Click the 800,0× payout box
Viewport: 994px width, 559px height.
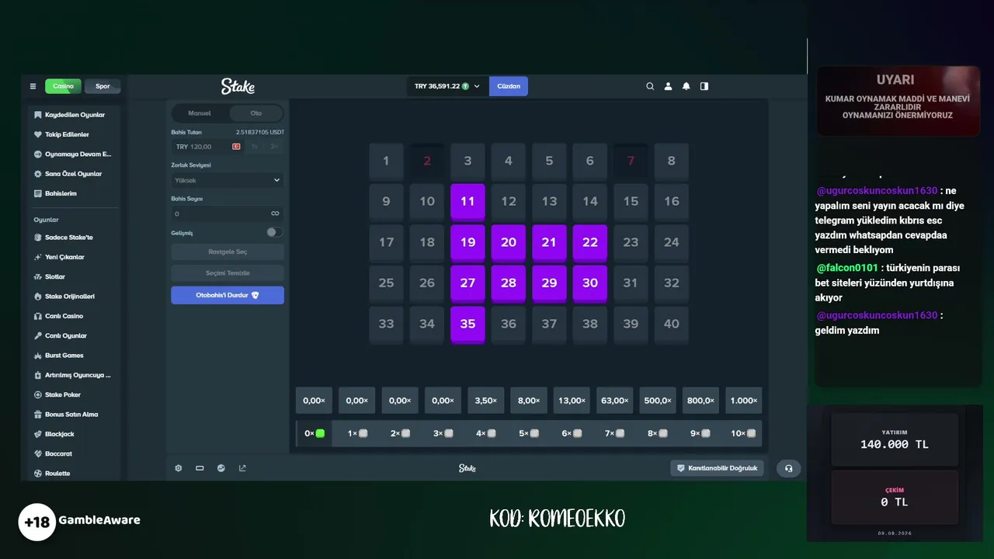point(700,401)
